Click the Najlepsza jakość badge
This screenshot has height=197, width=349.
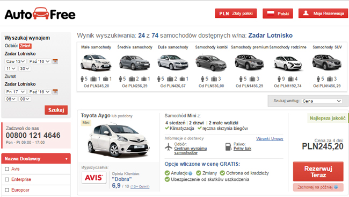tap(328, 118)
